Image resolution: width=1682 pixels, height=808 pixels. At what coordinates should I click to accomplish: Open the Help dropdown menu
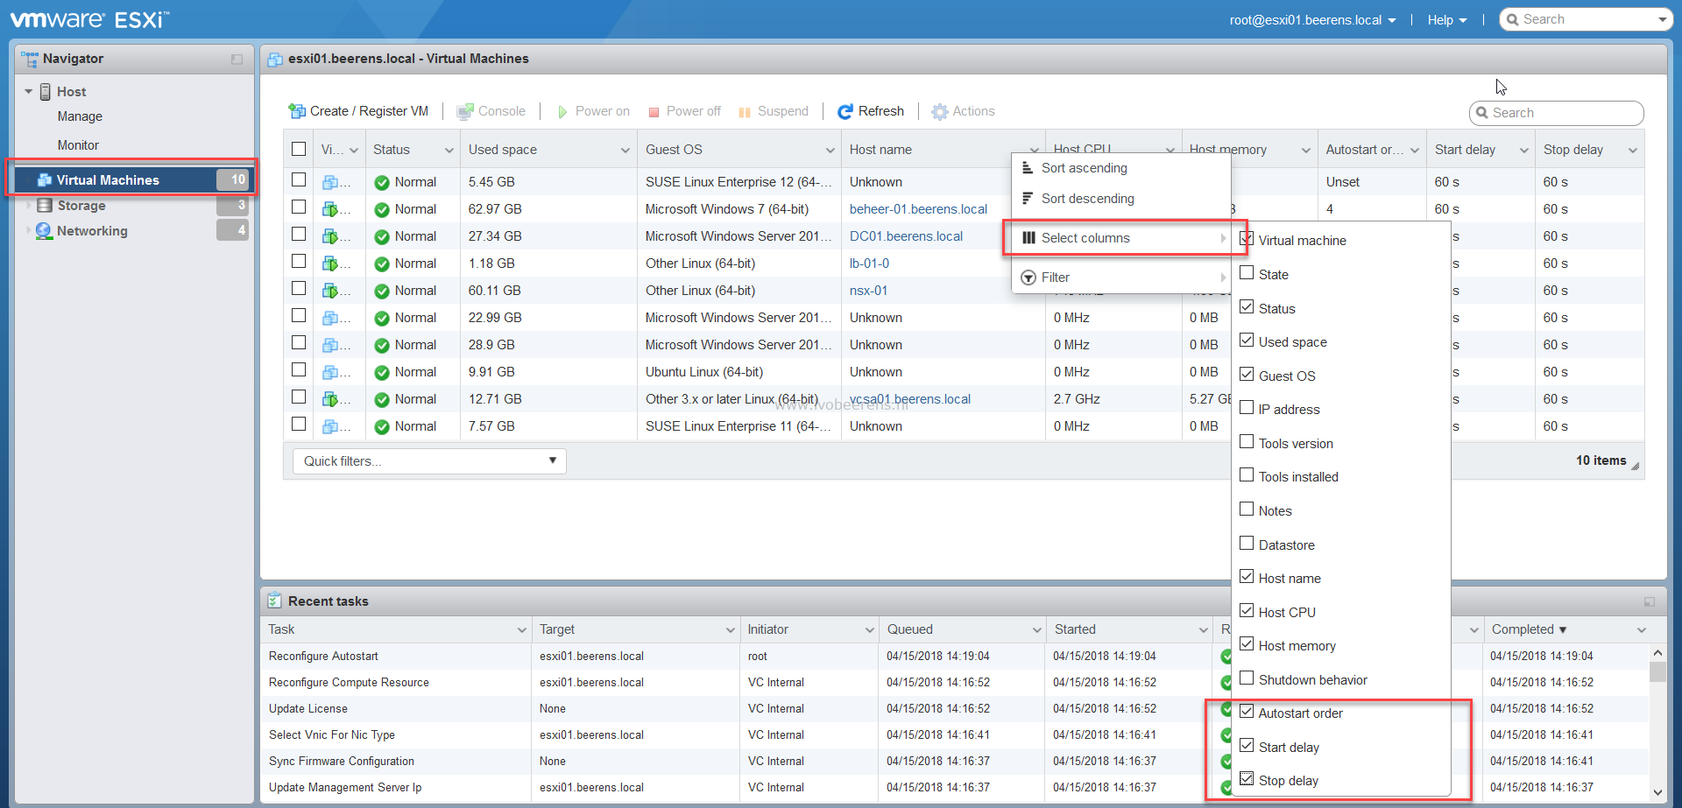coord(1447,20)
